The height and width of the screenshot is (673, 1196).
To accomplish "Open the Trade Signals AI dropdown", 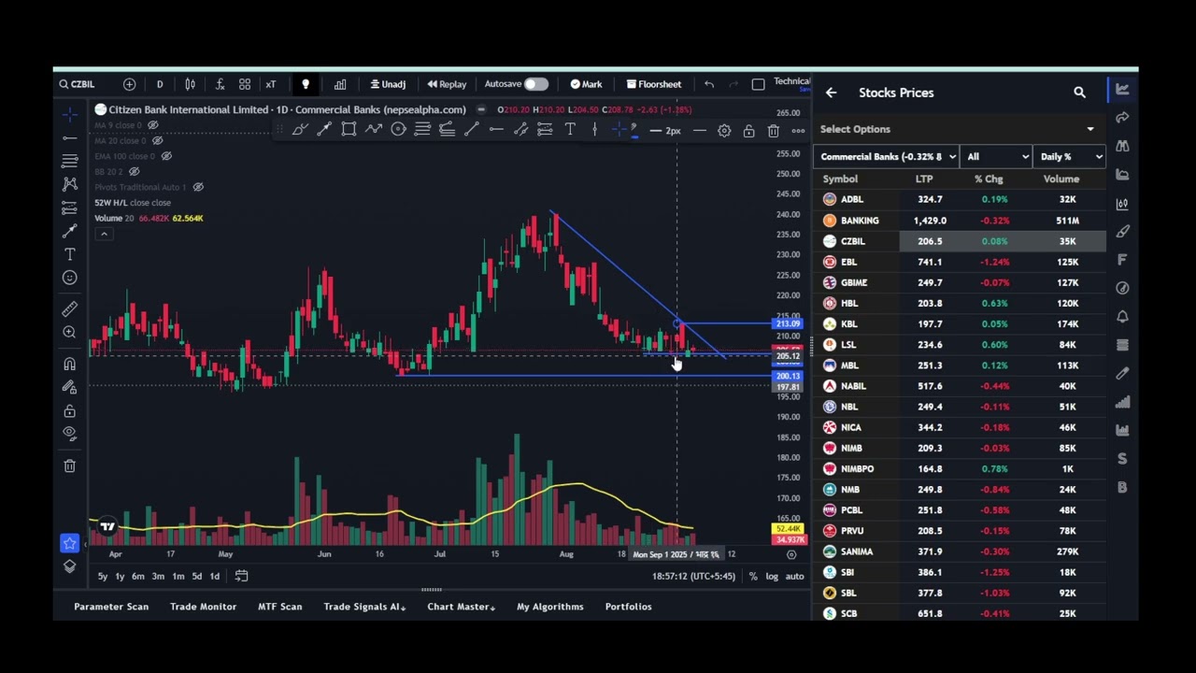I will (x=364, y=607).
